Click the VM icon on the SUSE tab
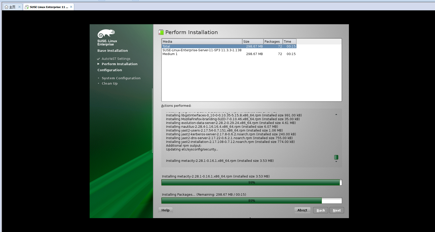The height and width of the screenshot is (232, 435). point(27,7)
